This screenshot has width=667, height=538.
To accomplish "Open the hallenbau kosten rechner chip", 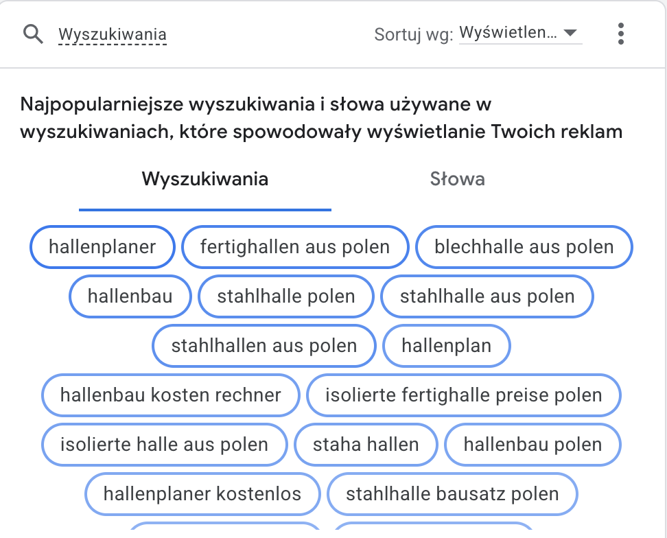I will pyautogui.click(x=171, y=395).
